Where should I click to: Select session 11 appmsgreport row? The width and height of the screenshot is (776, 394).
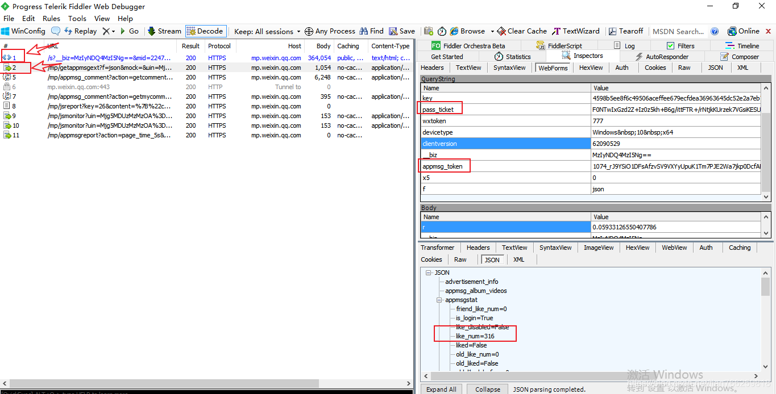click(206, 135)
